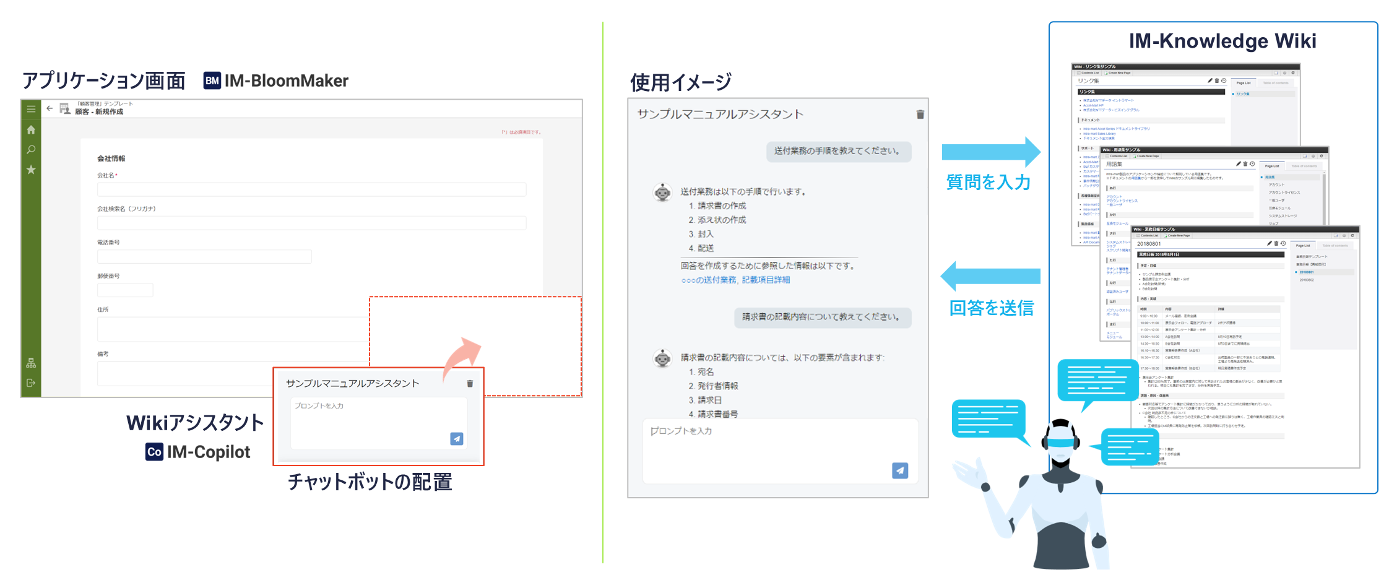Open the hamburger menu in the green sidebar

click(31, 109)
